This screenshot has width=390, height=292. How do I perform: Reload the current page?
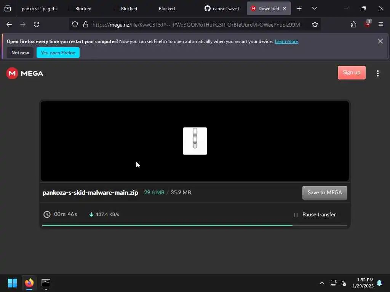(37, 24)
